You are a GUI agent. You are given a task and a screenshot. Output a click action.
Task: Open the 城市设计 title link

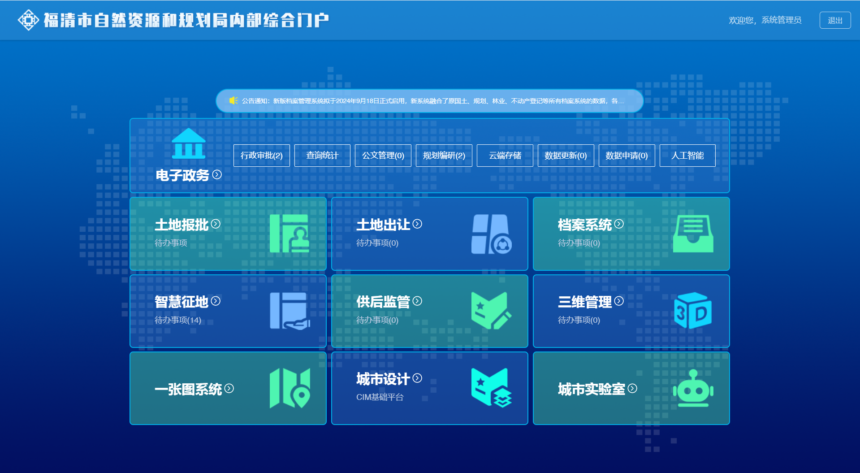click(383, 379)
